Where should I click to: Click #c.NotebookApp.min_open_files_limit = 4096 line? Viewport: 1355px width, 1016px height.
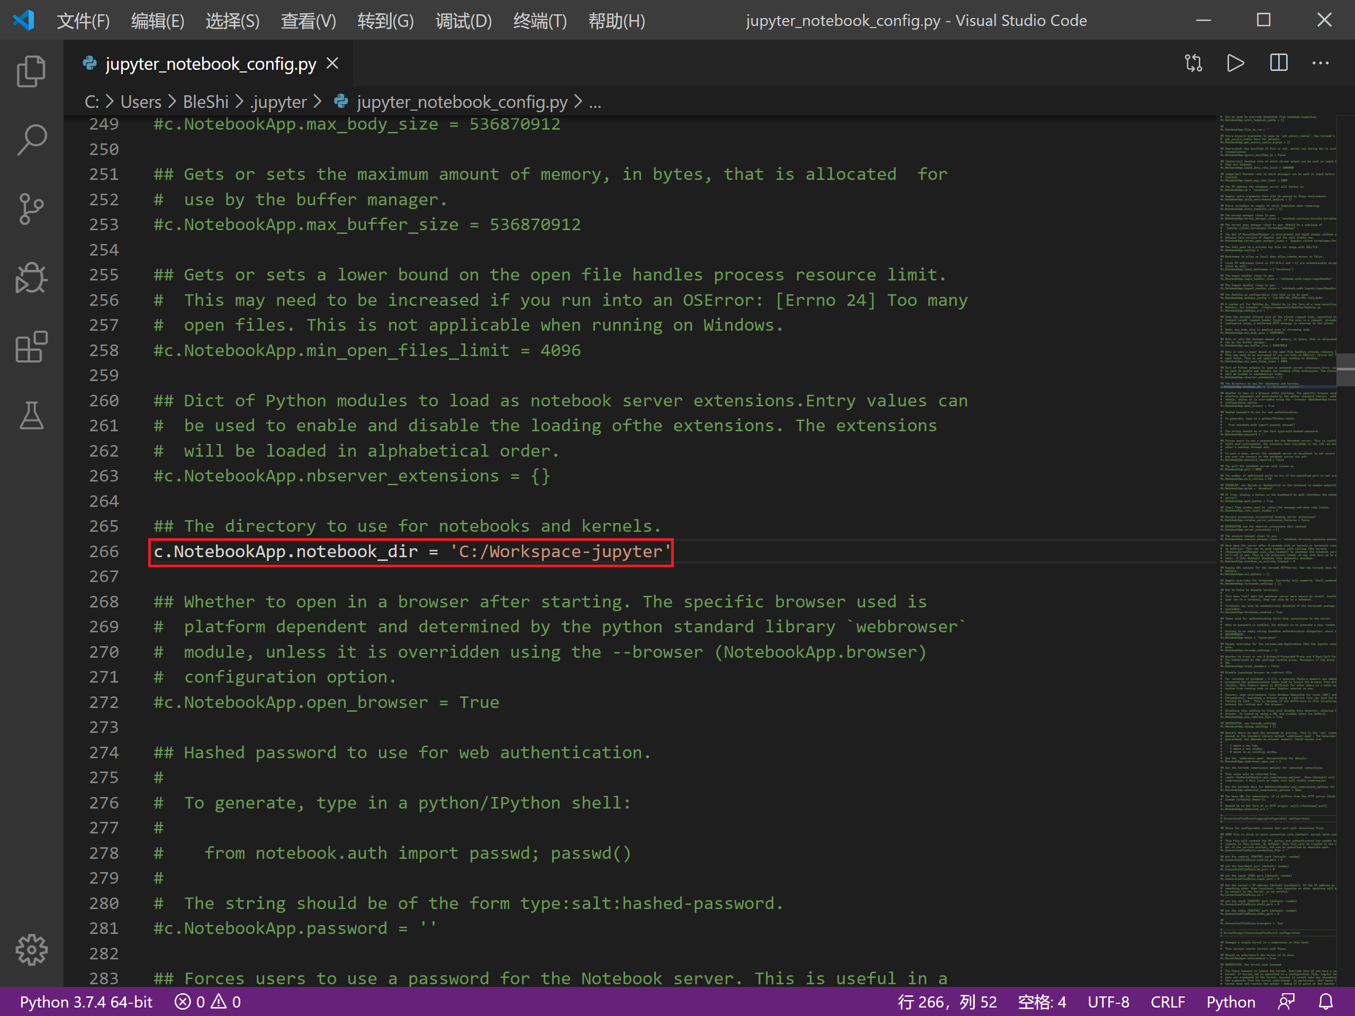367,350
